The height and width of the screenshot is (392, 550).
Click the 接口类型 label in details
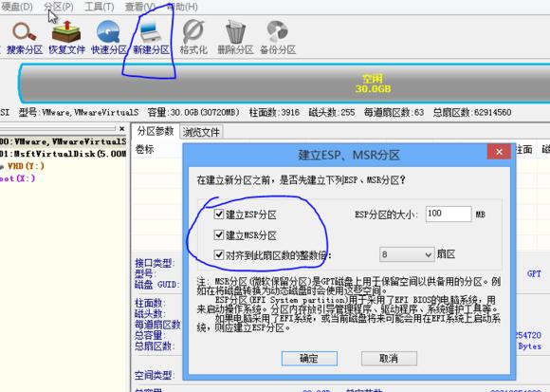pos(155,263)
